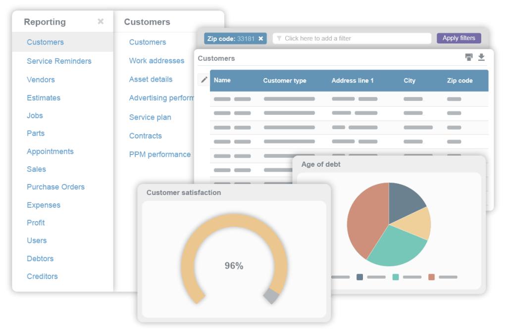
Task: Click the print report icon
Action: click(469, 57)
